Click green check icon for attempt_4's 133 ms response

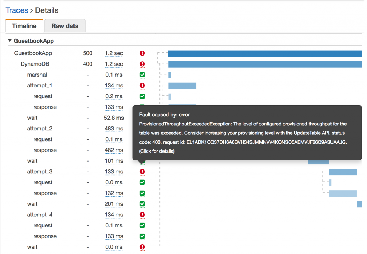[x=142, y=236]
